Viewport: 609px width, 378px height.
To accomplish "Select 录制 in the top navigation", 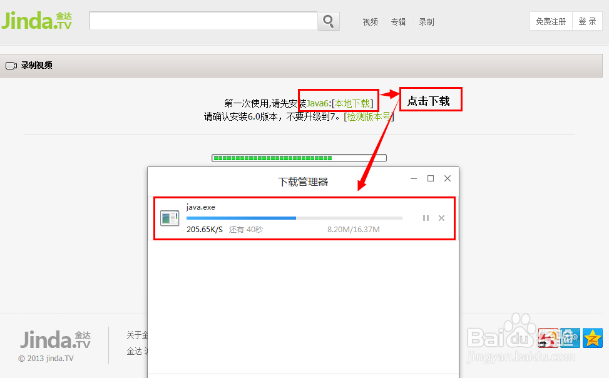I will tap(426, 21).
